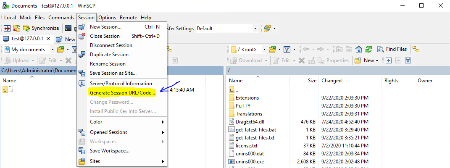Toggle the remote directory tree icon
This screenshot has width=450, height=168.
[416, 49]
